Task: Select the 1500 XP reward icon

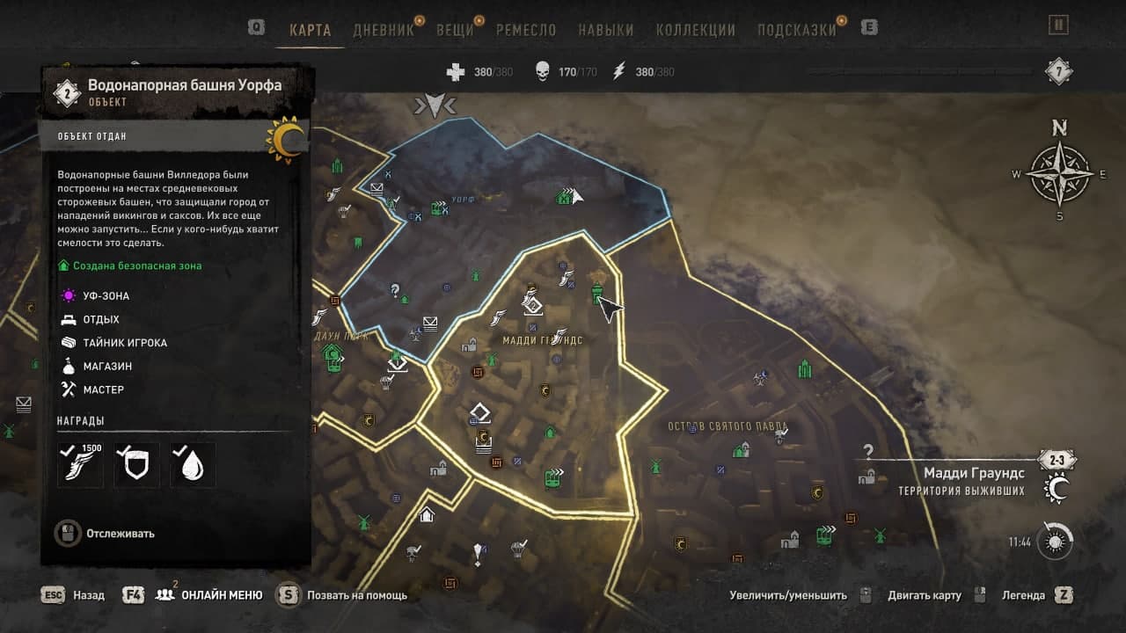Action: 80,464
